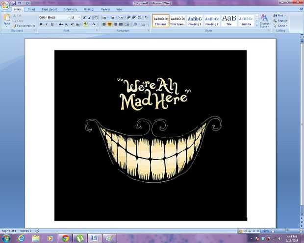The width and height of the screenshot is (304, 243).
Task: Increase the paragraph indent
Action: [x=134, y=18]
